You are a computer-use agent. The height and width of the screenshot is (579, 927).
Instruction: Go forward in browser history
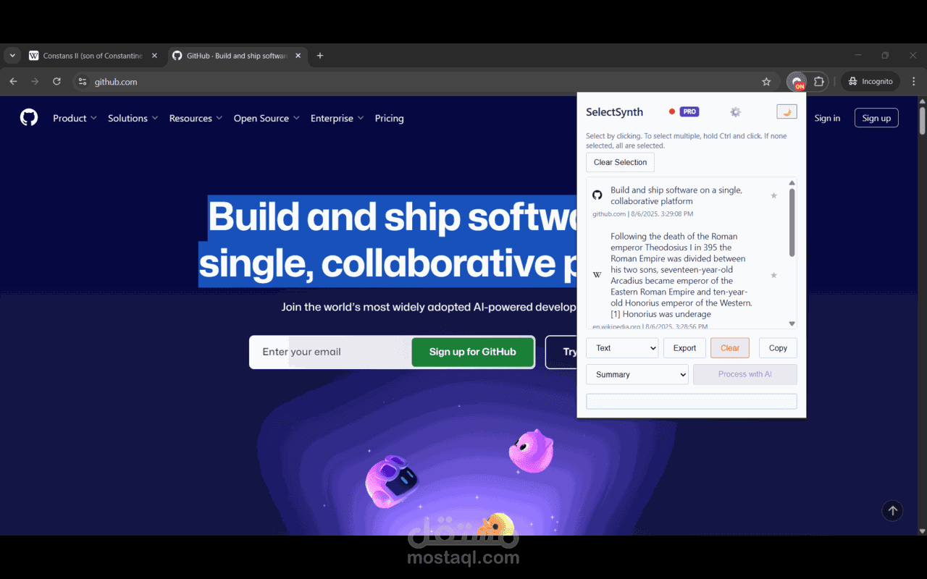(35, 82)
